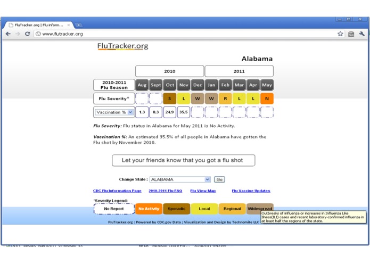The image size is (370, 263).
Task: Click the yellow L severity cell for April
Action: [253, 98]
